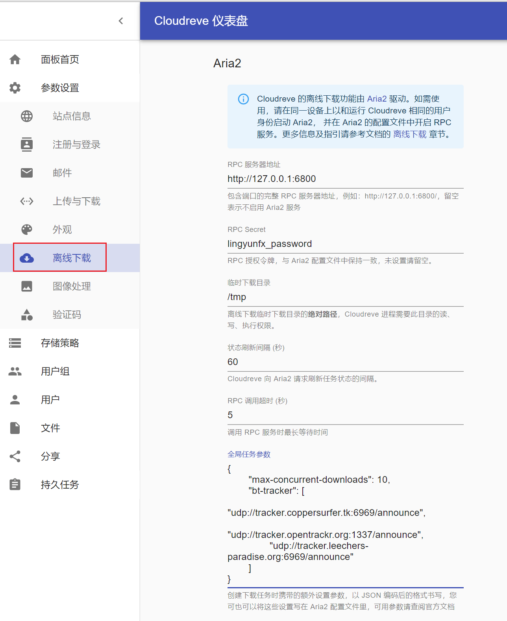The image size is (507, 621).
Task: Open the 图像处理 settings page
Action: coord(70,286)
